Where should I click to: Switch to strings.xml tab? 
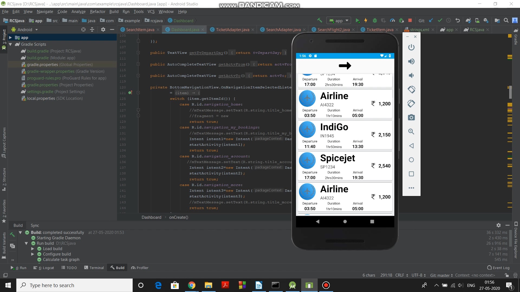click(x=419, y=30)
